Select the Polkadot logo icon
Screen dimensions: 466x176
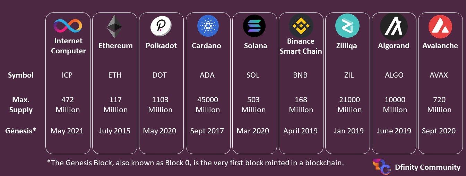[x=161, y=26]
